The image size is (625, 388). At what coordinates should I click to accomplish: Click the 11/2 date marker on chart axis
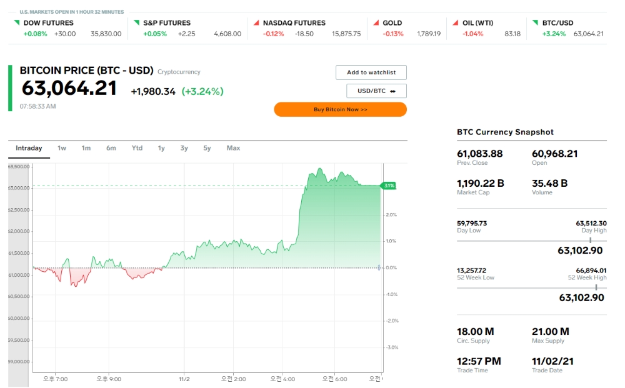click(184, 379)
